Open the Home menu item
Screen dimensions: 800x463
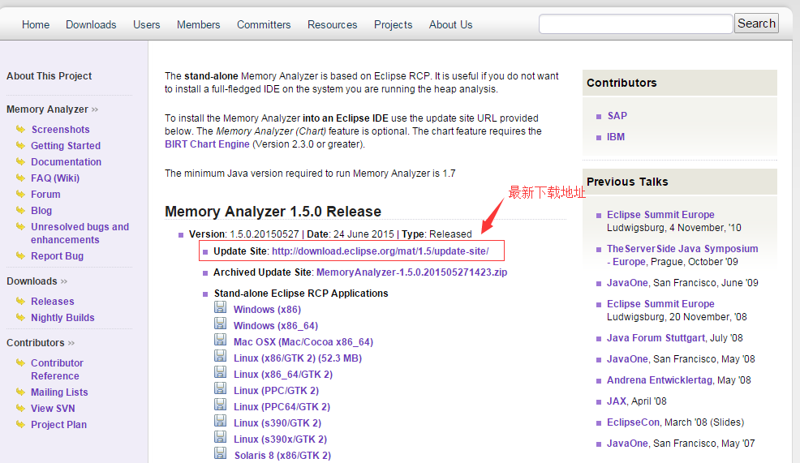point(36,24)
